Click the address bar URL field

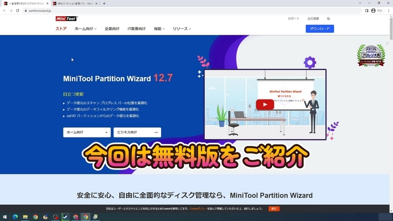192,10
